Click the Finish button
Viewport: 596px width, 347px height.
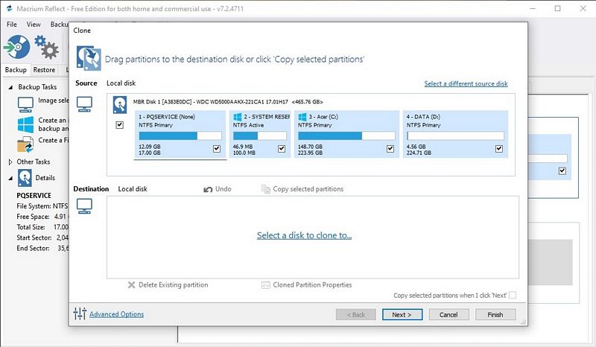[495, 315]
